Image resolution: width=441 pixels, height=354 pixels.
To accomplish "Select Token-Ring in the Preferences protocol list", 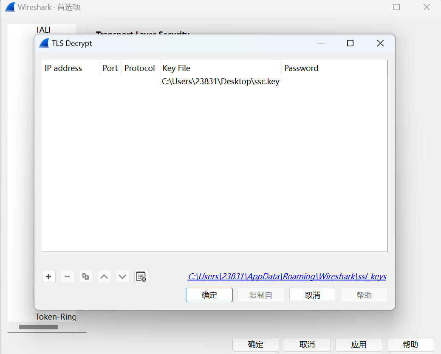I will (x=56, y=317).
